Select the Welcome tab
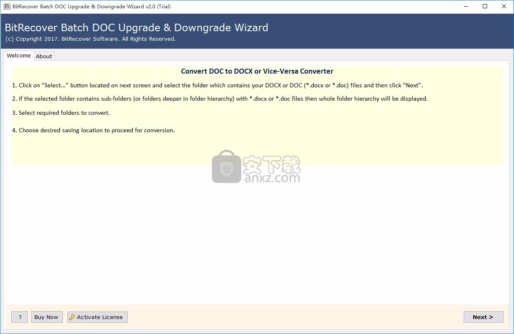 19,55
